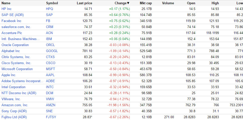Sort table by Name column header
The width and height of the screenshot is (243, 120).
tap(6, 3)
